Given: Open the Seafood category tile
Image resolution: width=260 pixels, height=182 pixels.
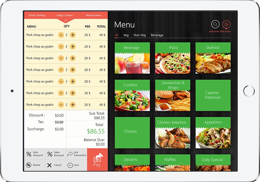Looking at the screenshot, I should click(213, 58).
